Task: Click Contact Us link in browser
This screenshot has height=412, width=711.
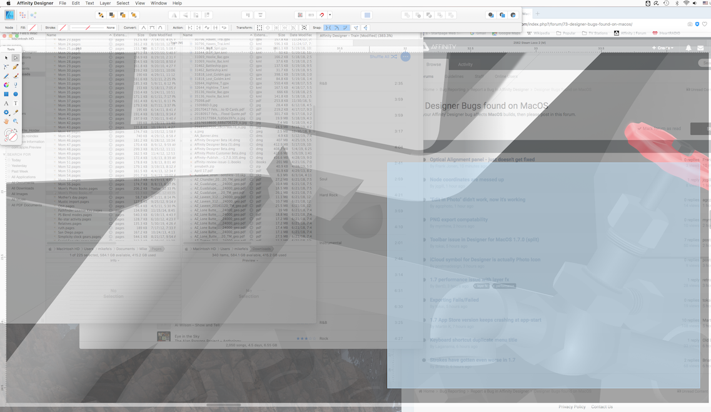Action: 602,406
